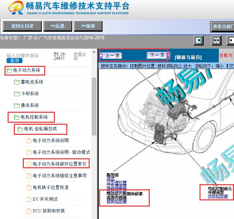
Task: Go back with the <<后退 button
Action: 58,26
